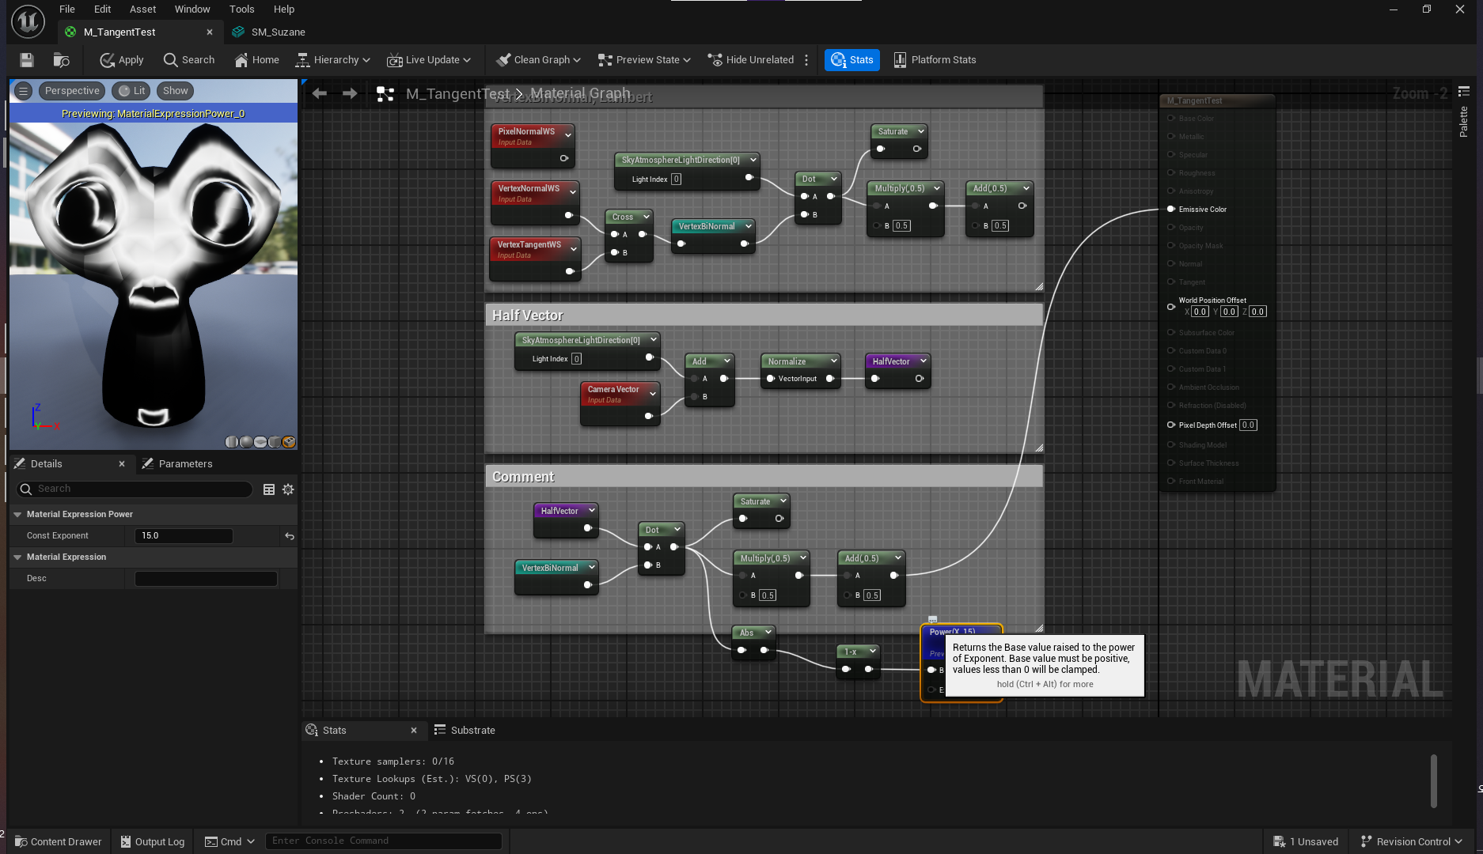Image resolution: width=1483 pixels, height=854 pixels.
Task: Click the graph breadcrumb hierarchy icon
Action: tap(385, 94)
